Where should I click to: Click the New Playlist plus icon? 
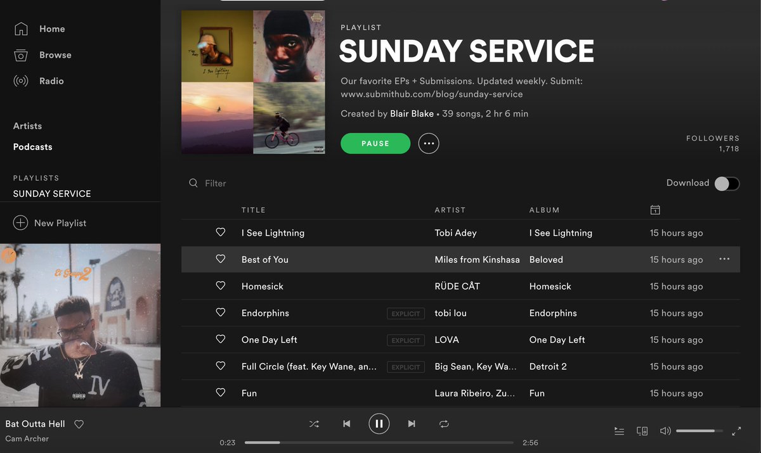[20, 222]
